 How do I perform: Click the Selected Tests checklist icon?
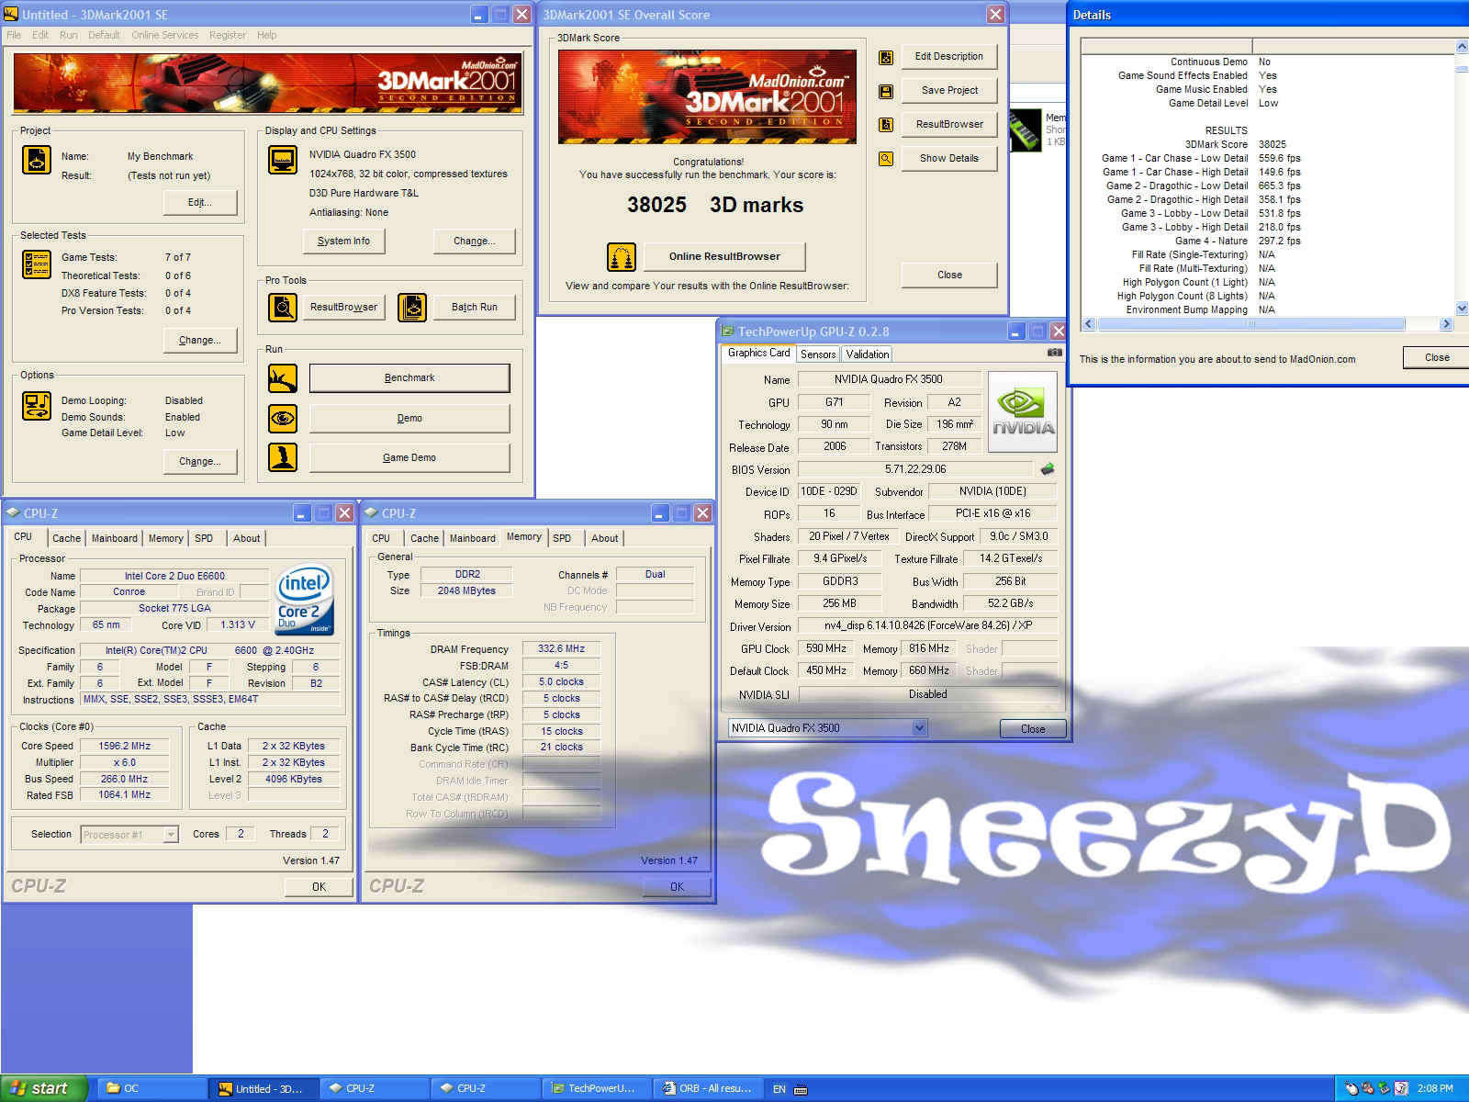(x=37, y=264)
